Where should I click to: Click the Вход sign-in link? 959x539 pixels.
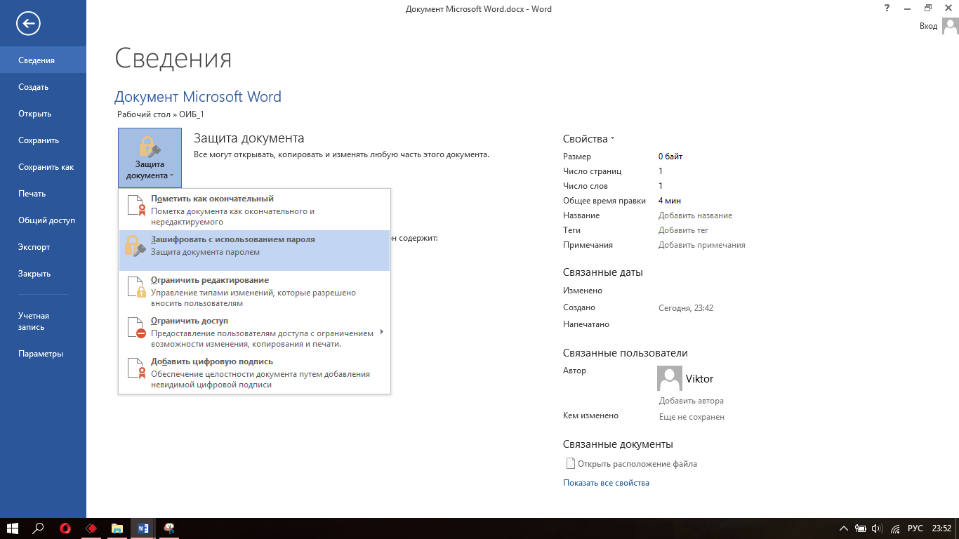928,26
